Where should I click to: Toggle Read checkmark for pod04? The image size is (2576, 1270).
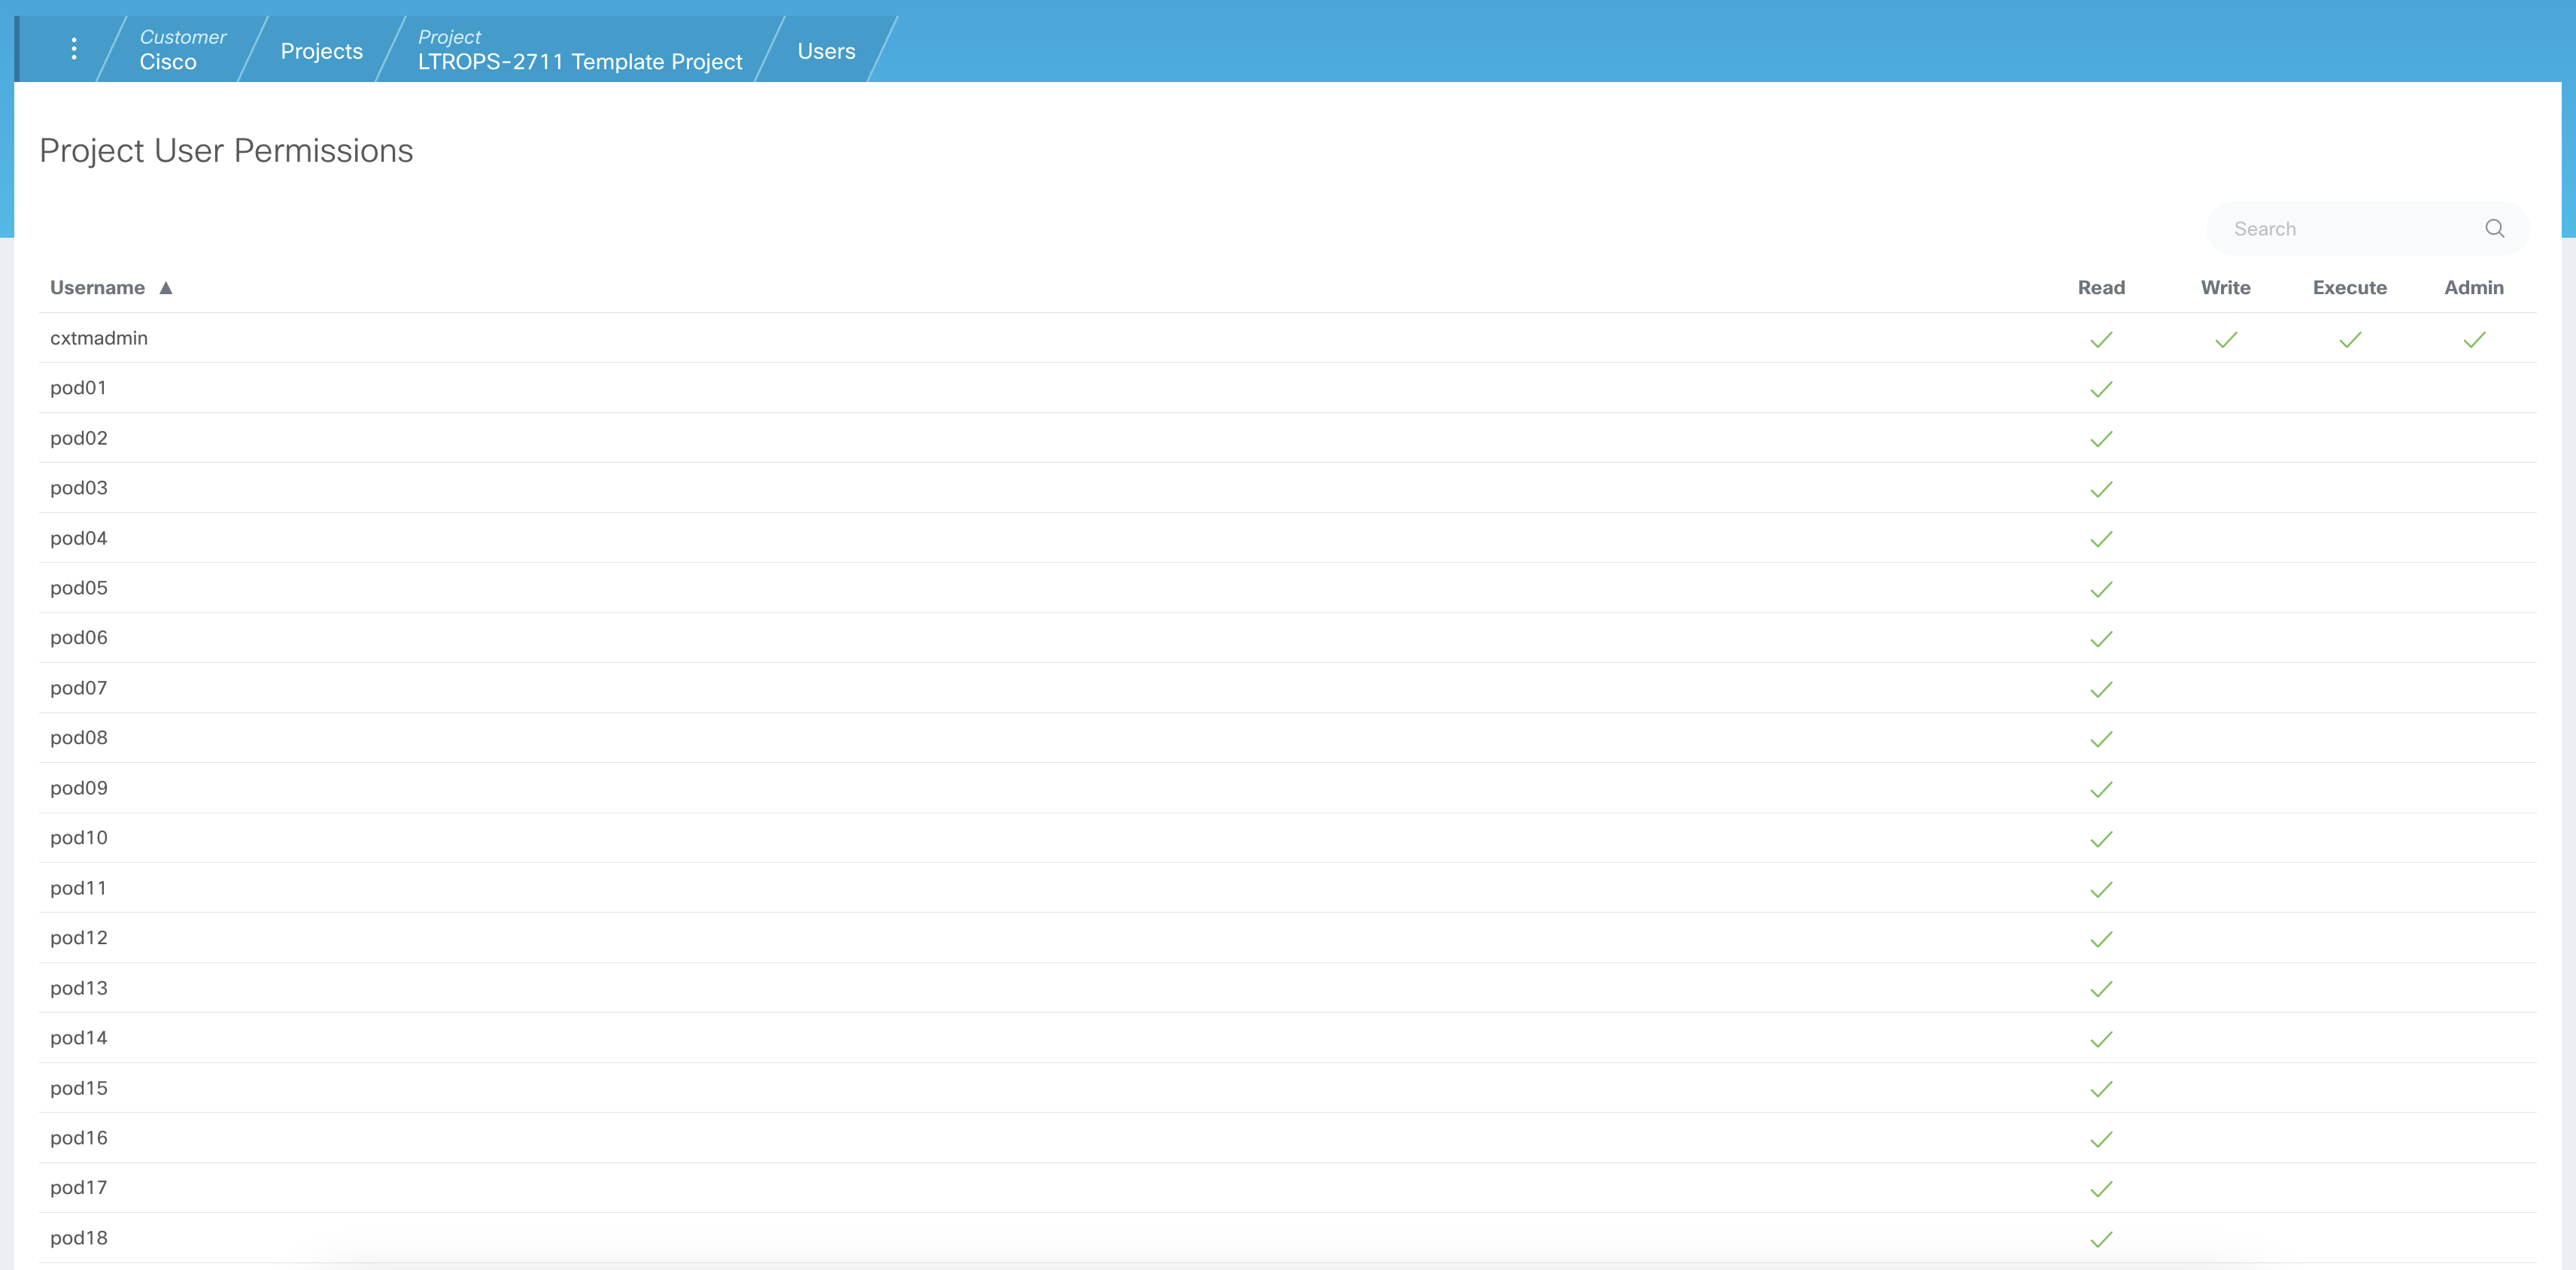[x=2101, y=540]
